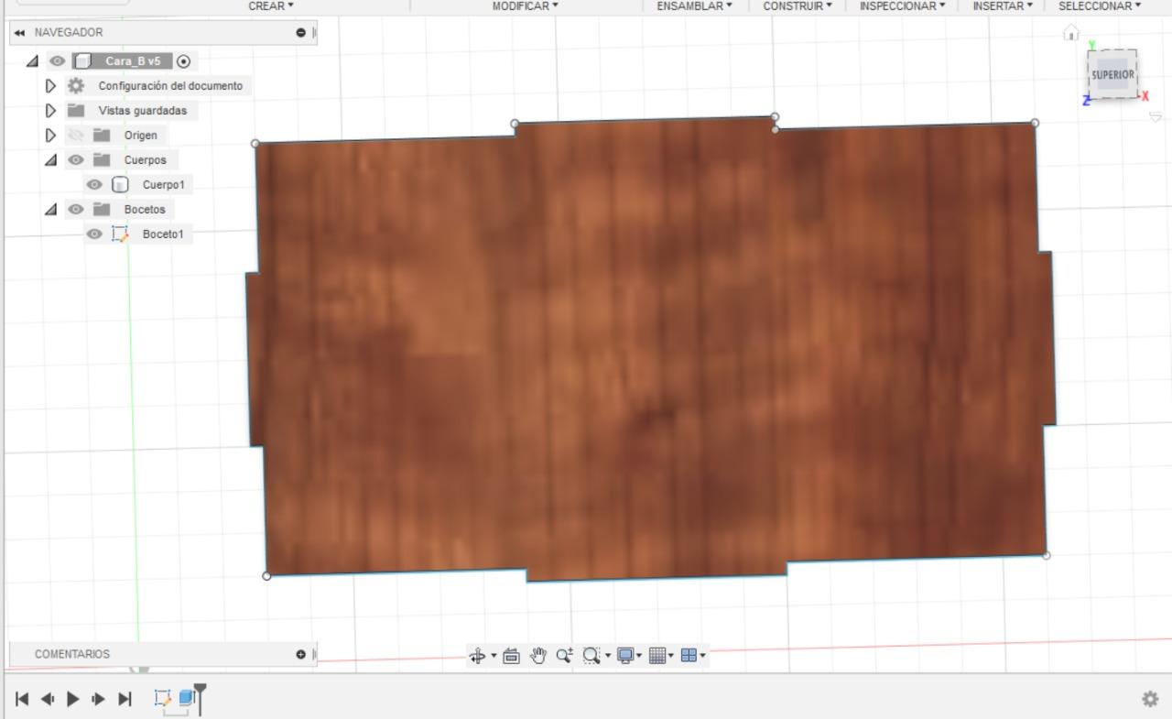The height and width of the screenshot is (719, 1172).
Task: Select the Cuerpos tree item
Action: 145,160
